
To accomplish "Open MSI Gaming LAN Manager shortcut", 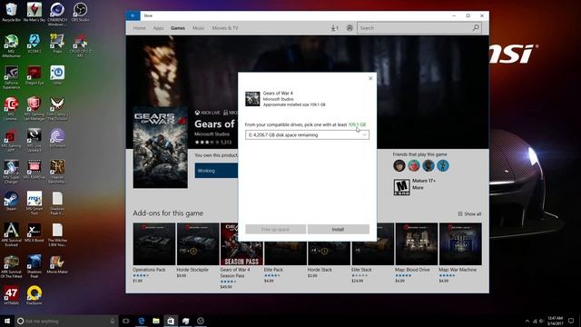I will (x=34, y=109).
